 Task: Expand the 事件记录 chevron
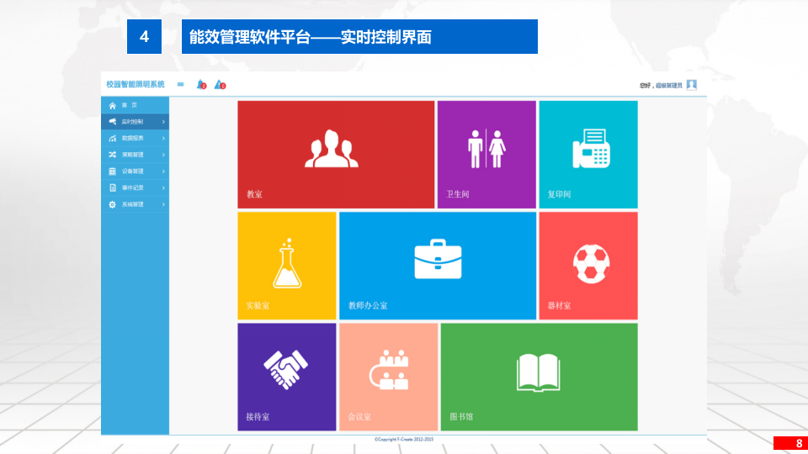163,187
